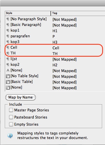Click the Map by Name button
Viewport: 105px width, 145px height.
point(20,97)
